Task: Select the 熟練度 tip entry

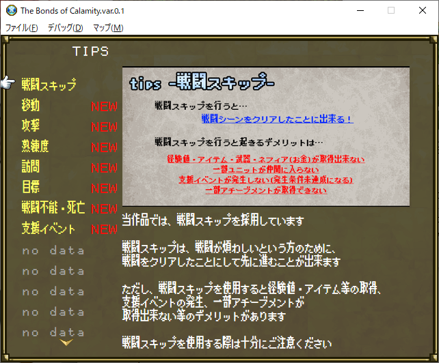Action: coord(35,146)
